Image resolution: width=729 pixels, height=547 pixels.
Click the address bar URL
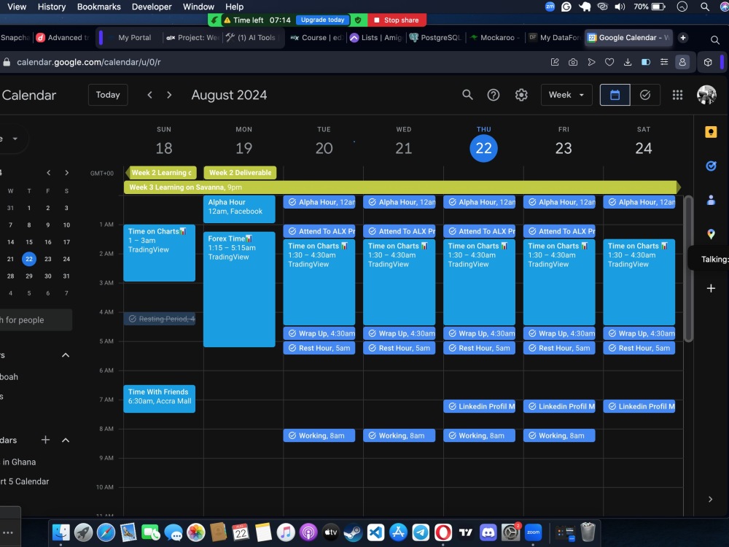coord(89,62)
